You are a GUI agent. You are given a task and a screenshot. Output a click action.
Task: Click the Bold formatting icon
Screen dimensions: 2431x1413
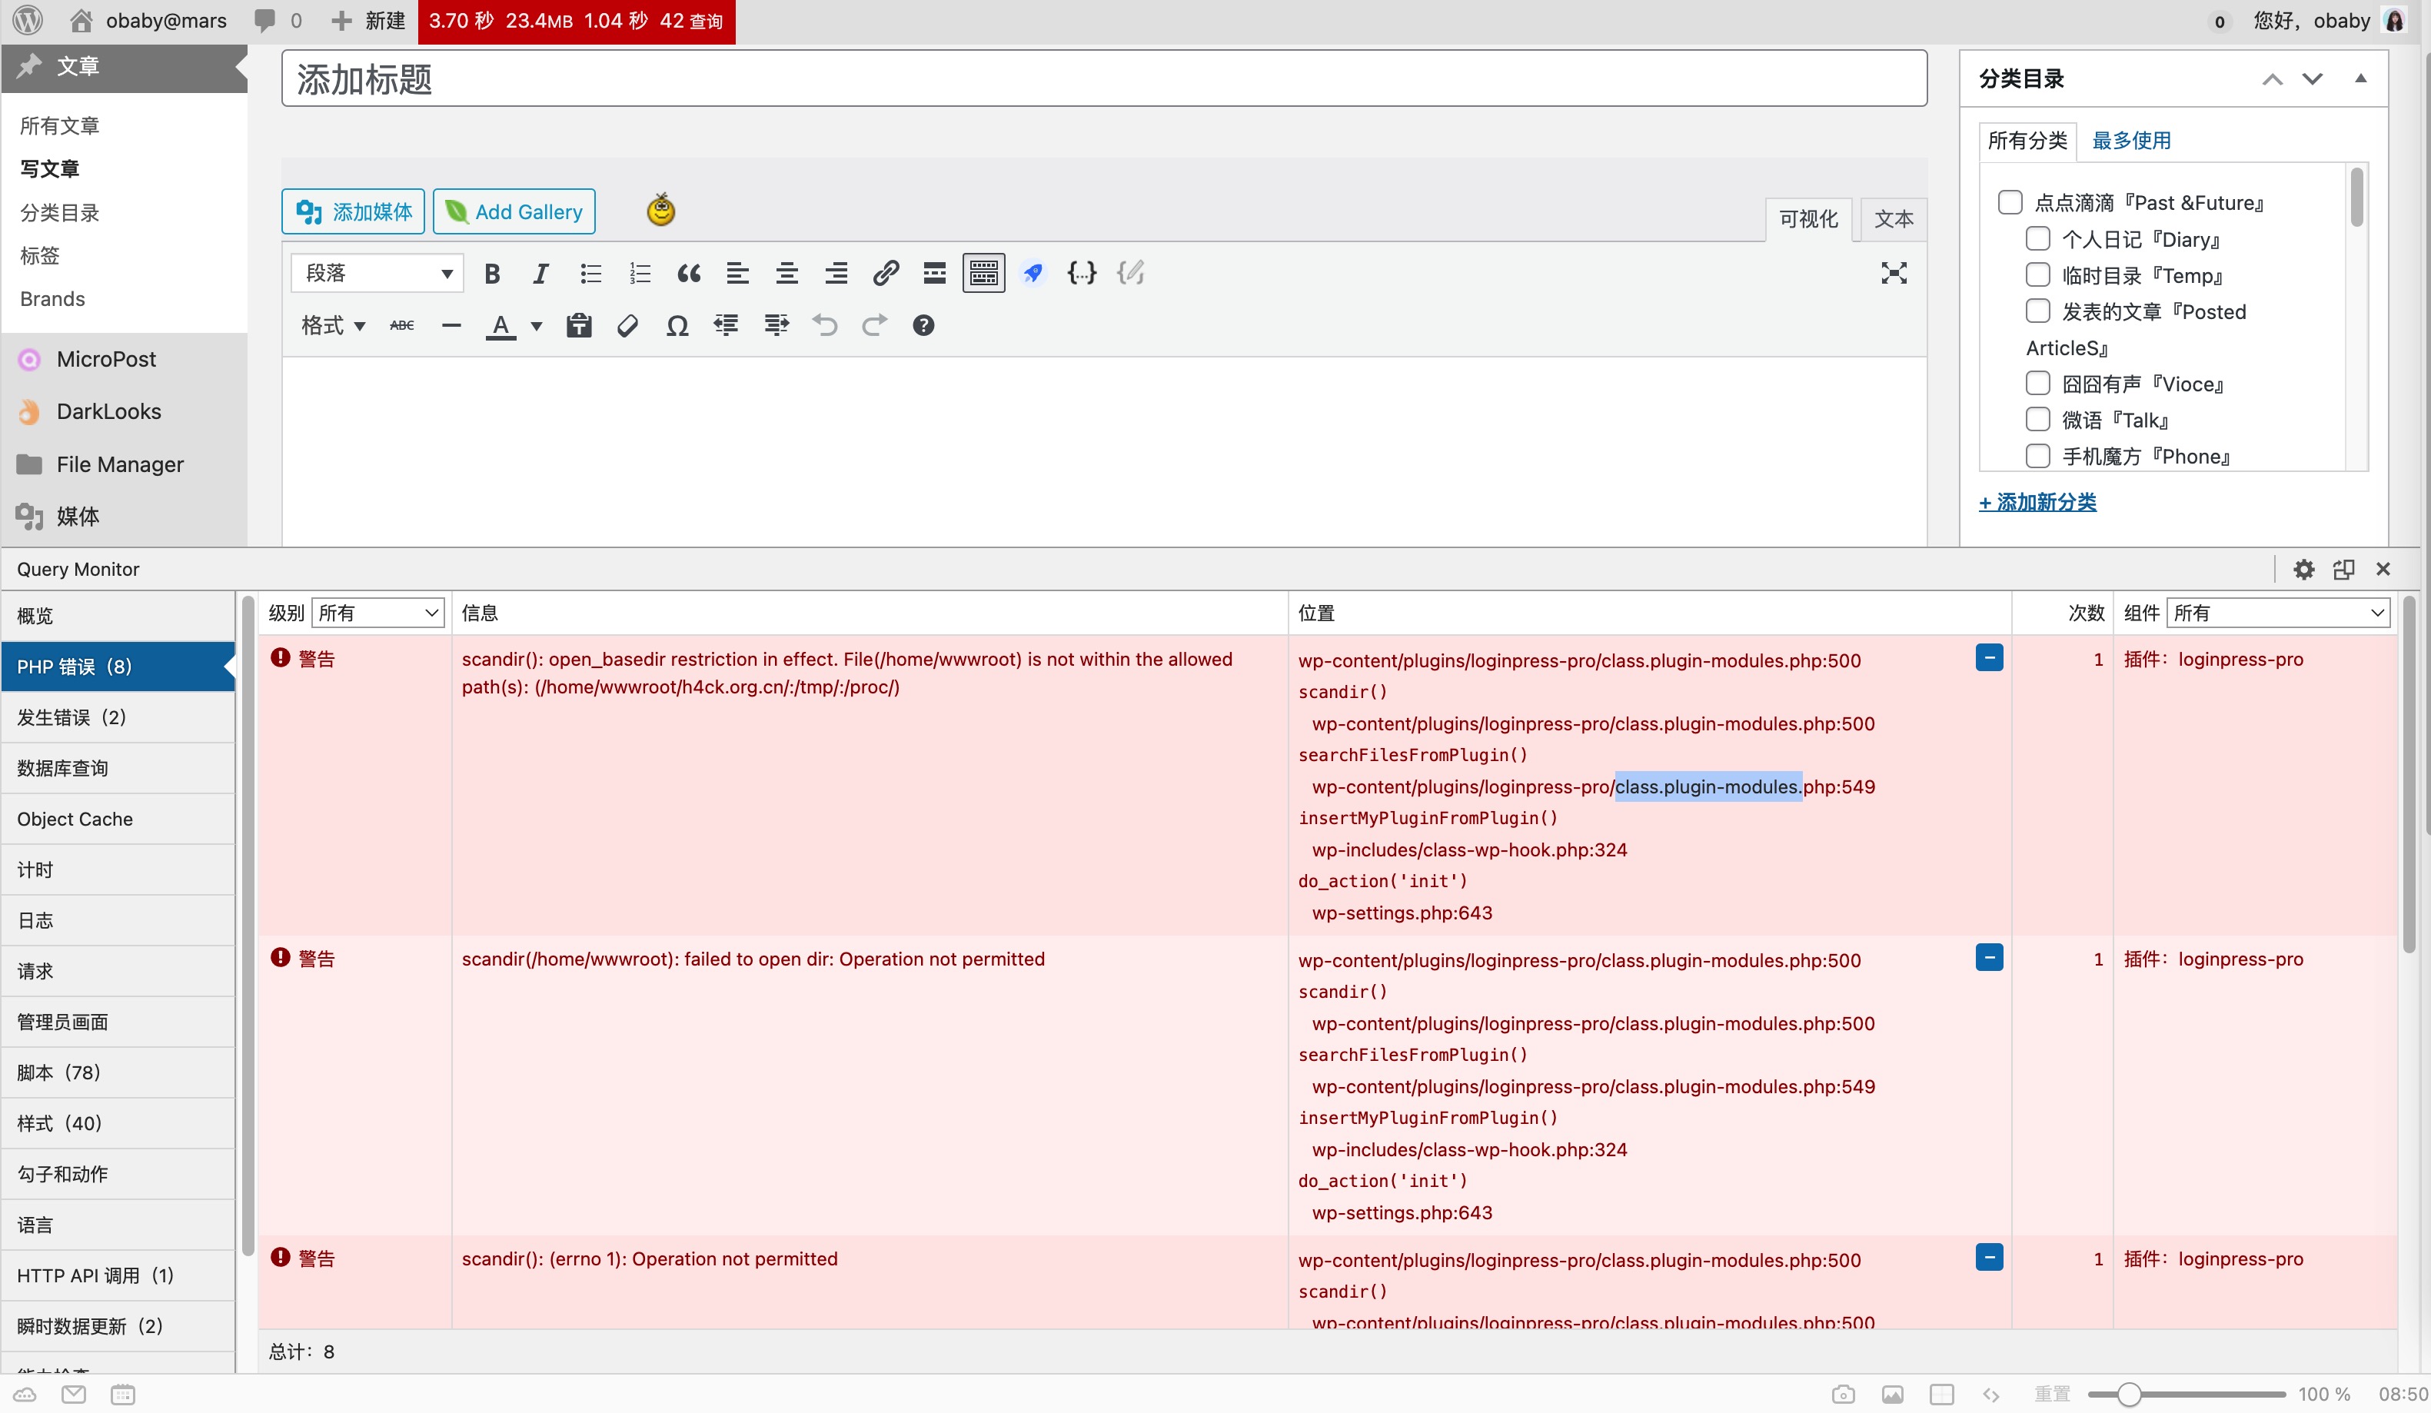[492, 274]
